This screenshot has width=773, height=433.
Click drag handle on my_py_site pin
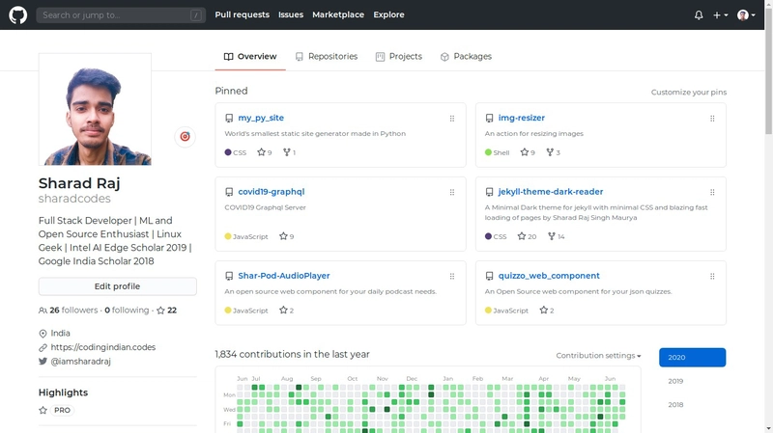point(451,119)
